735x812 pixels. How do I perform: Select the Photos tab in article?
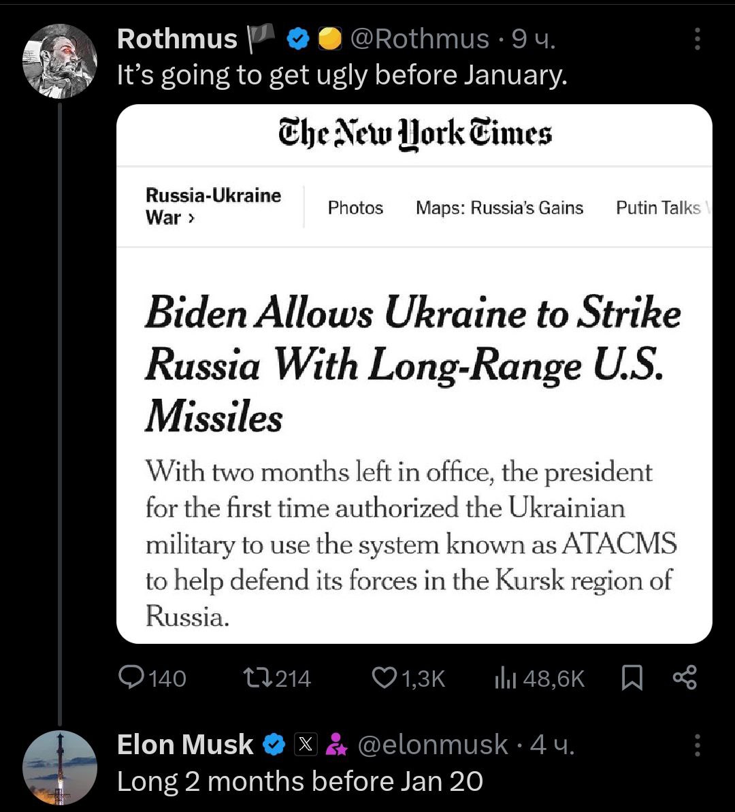pyautogui.click(x=355, y=208)
